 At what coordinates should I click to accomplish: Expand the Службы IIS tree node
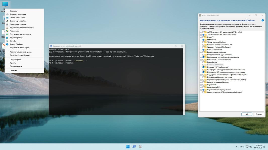201,85
